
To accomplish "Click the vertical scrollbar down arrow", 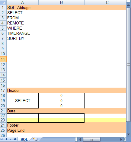I will tap(128, 134).
